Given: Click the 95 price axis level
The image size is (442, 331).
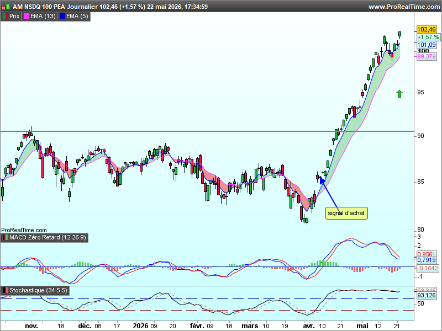Looking at the screenshot, I should (420, 92).
